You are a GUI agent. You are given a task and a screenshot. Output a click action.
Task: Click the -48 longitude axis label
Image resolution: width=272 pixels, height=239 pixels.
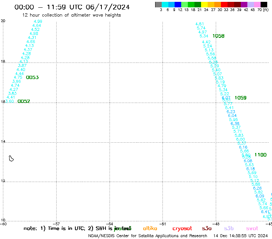(216, 224)
